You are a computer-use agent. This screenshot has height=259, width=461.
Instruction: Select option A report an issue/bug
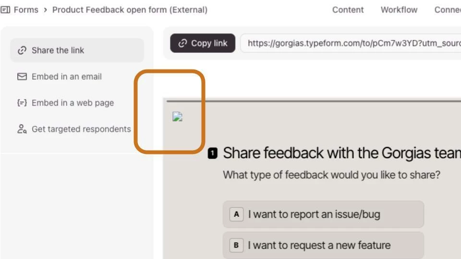click(323, 214)
